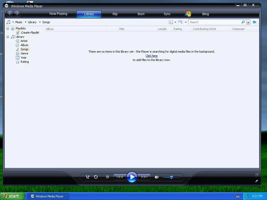Open the Sync tab
This screenshot has height=200, width=267.
tap(167, 14)
